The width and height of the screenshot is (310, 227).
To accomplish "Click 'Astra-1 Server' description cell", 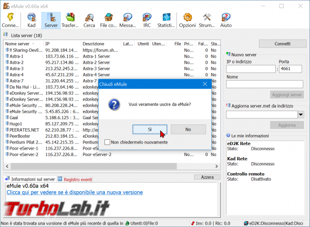I will pos(96,56).
